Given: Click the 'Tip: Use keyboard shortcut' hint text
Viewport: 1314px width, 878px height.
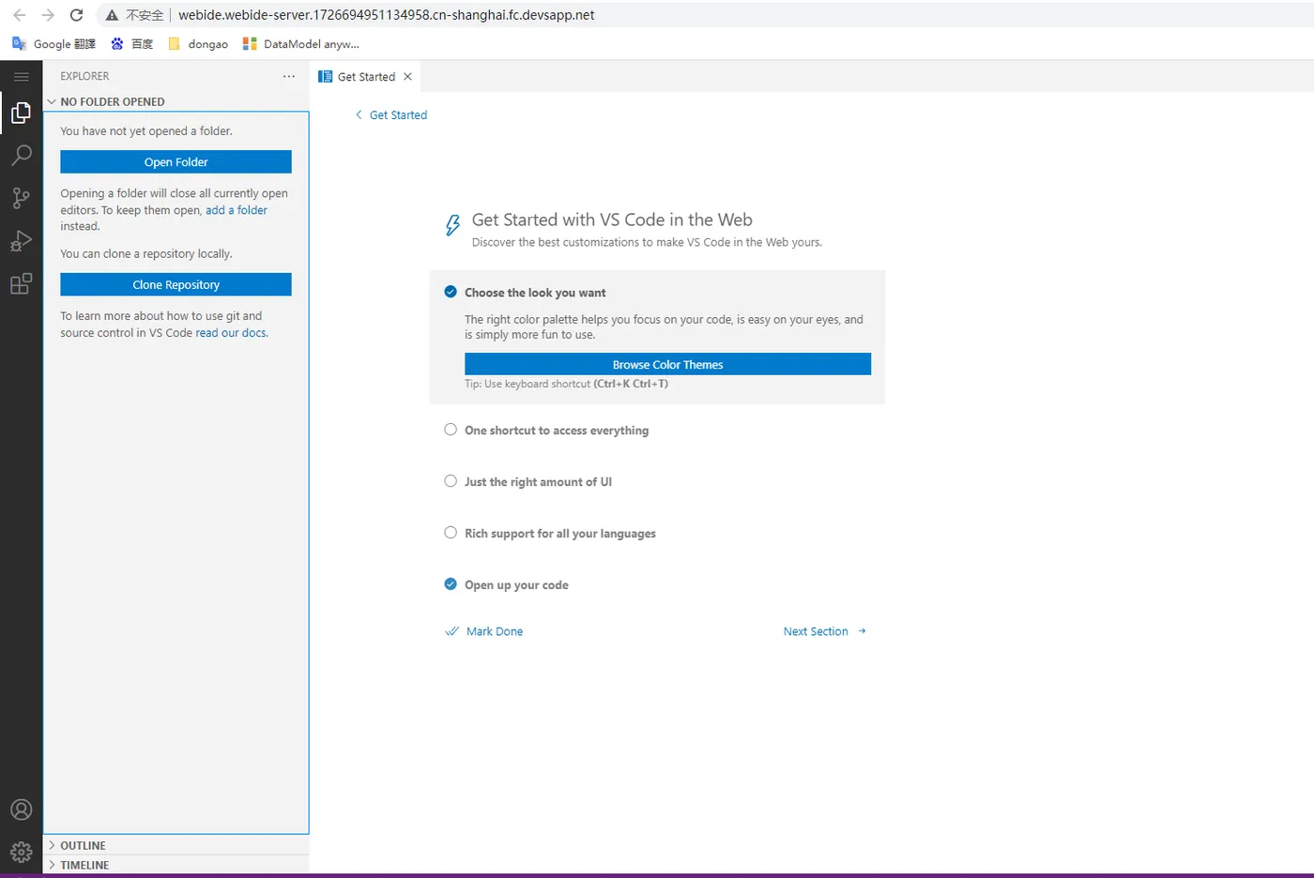Looking at the screenshot, I should [566, 384].
